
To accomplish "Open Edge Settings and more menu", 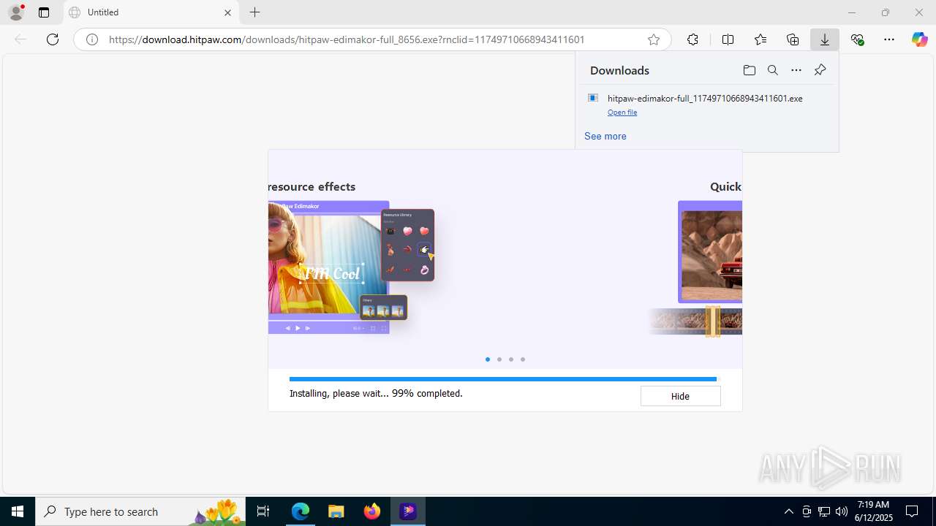I will (889, 39).
